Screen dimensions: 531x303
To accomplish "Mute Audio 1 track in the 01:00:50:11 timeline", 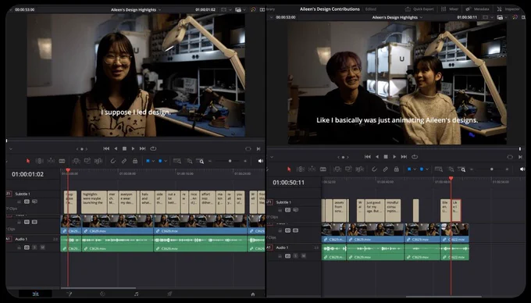I will [x=304, y=256].
